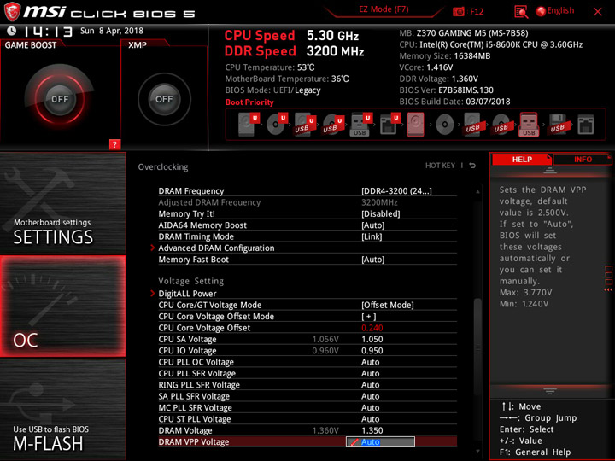Select CPU ST PLL Voltage row
The height and width of the screenshot is (461, 615).
tap(307, 419)
